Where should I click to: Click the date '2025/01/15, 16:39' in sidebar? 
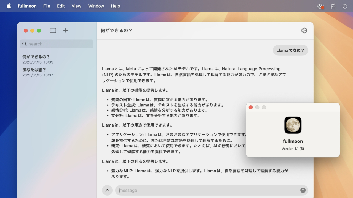38,62
